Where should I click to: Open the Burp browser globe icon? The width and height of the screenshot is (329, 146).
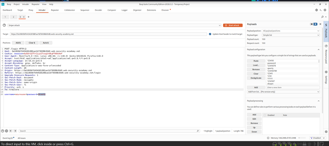pos(316,10)
